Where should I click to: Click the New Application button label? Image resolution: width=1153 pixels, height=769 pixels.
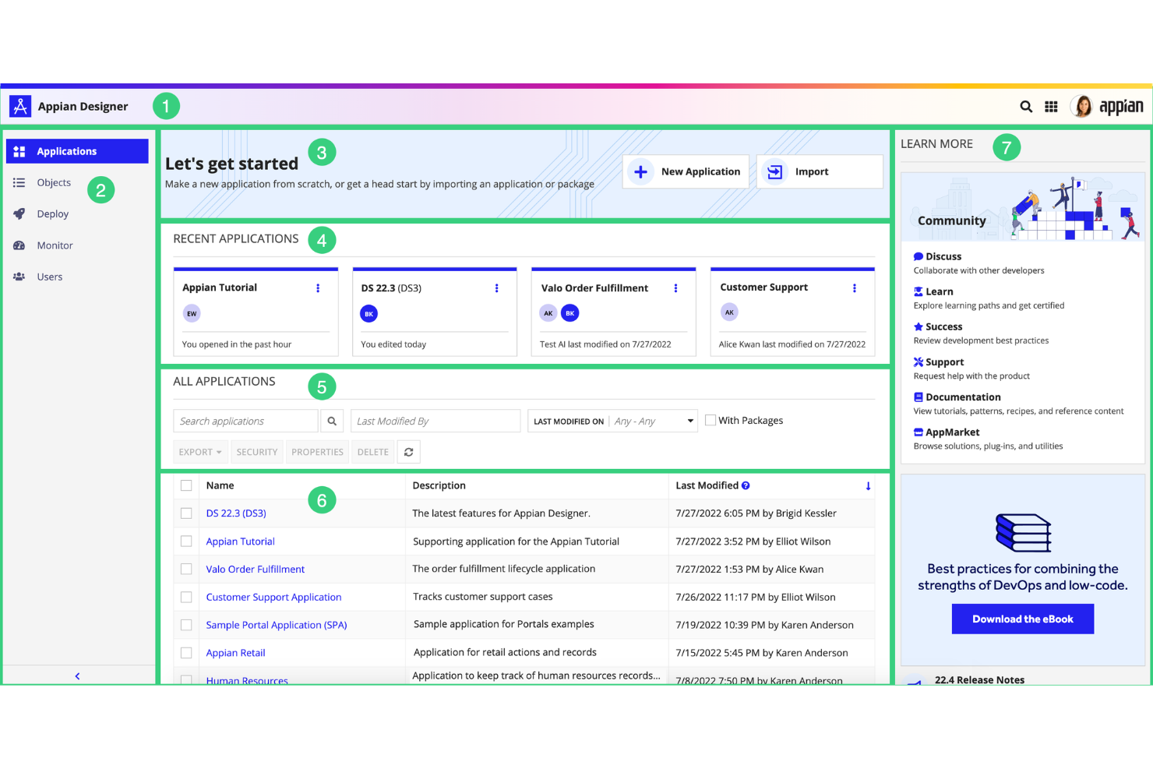[x=700, y=171]
